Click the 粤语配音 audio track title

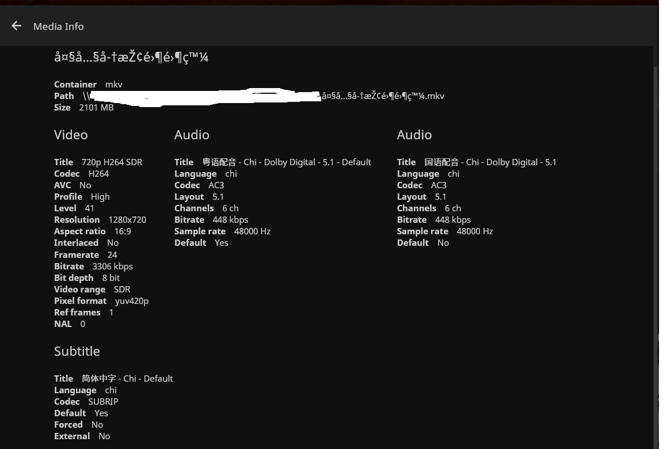pos(287,162)
